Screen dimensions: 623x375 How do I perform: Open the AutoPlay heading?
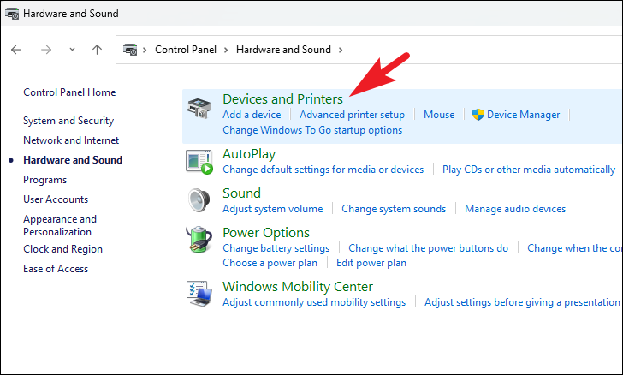point(249,154)
